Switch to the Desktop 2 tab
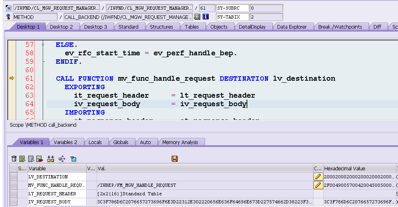The height and width of the screenshot is (207, 398). click(61, 27)
